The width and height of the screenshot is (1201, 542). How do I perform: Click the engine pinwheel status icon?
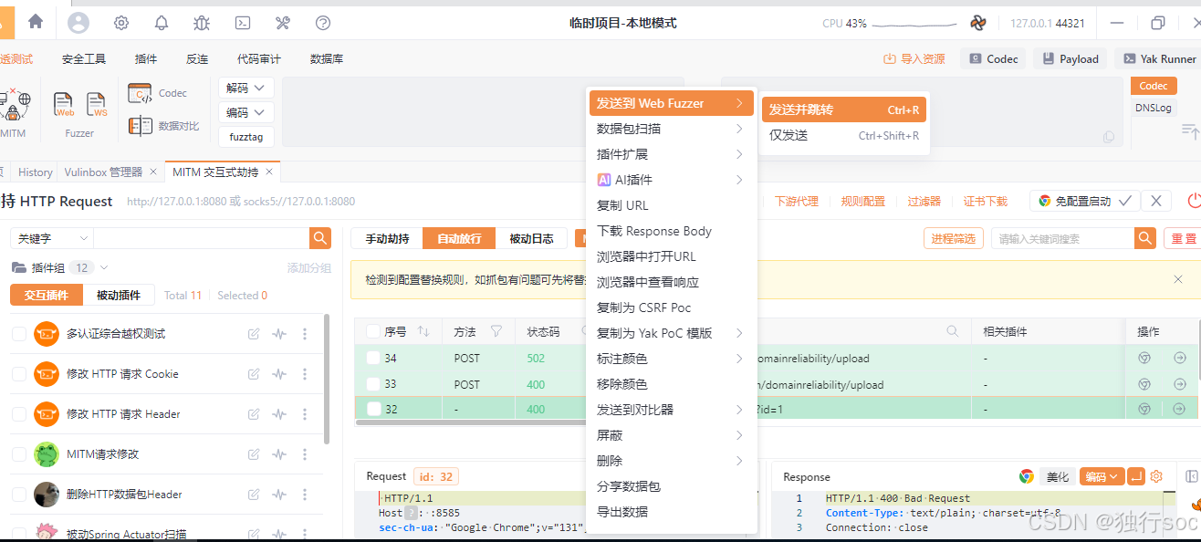[x=978, y=23]
